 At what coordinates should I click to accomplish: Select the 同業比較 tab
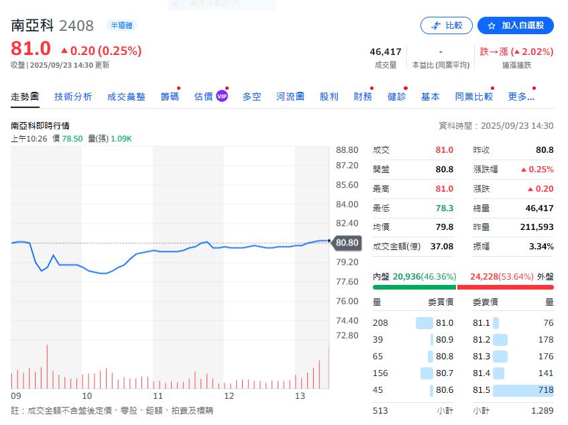point(473,97)
